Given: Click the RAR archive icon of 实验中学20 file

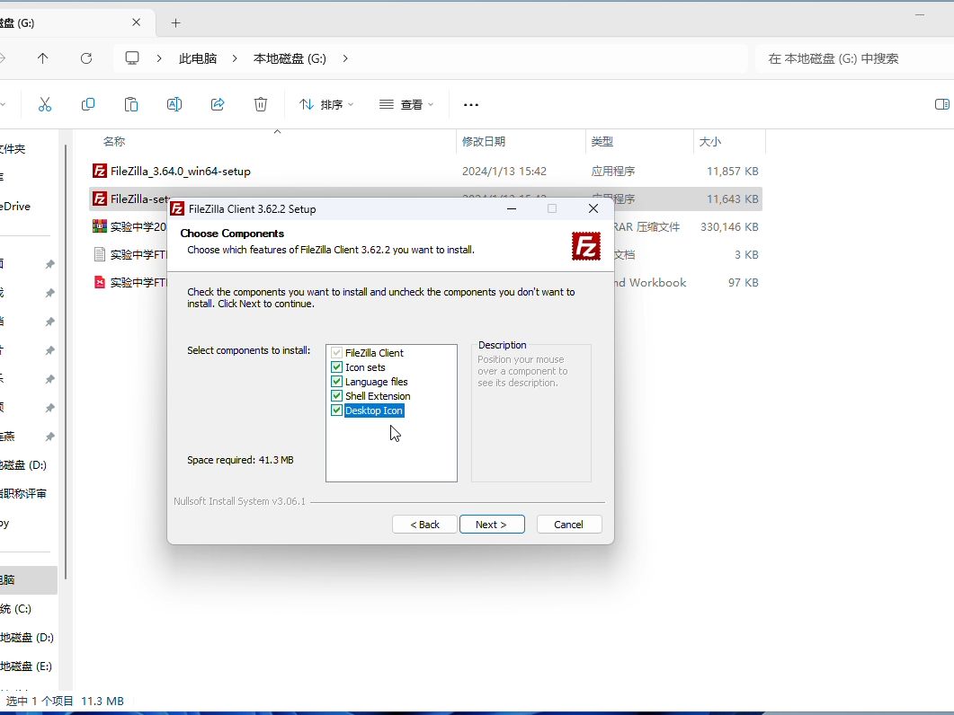Looking at the screenshot, I should pyautogui.click(x=100, y=226).
